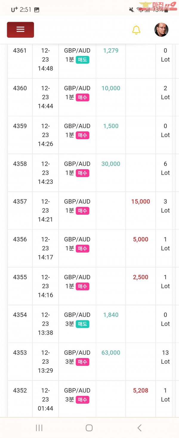Tap the 13 Lot cell
The image size is (179, 438).
click(x=165, y=357)
